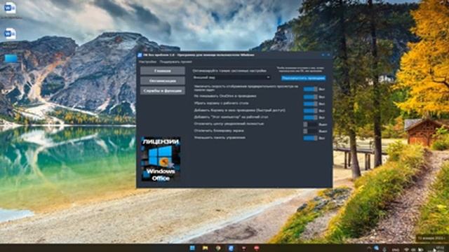
Task: Select the blue desktop icon below Word files
Action: 11,59
